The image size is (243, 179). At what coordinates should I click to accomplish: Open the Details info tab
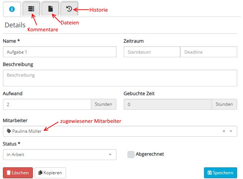pos(12,9)
